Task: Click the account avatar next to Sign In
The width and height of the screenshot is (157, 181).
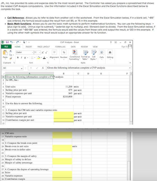Action: click(x=130, y=46)
